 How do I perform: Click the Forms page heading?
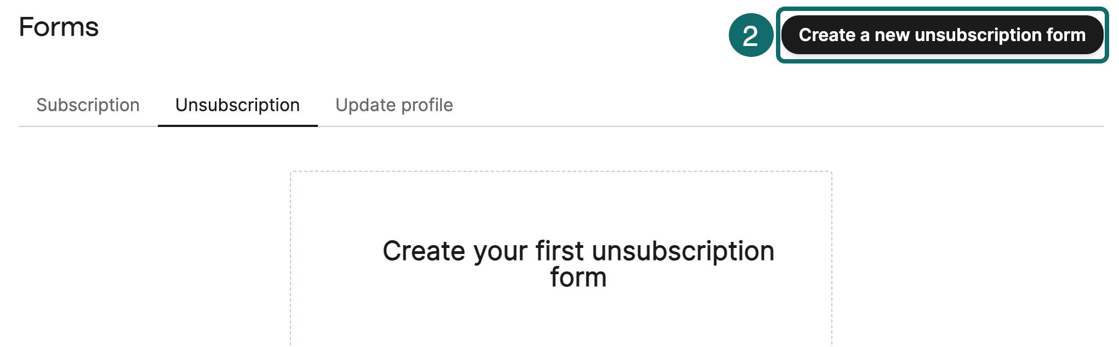(x=59, y=27)
